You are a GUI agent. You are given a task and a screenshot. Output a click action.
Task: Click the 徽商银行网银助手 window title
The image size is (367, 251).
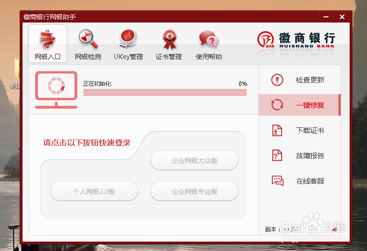[x=50, y=17]
